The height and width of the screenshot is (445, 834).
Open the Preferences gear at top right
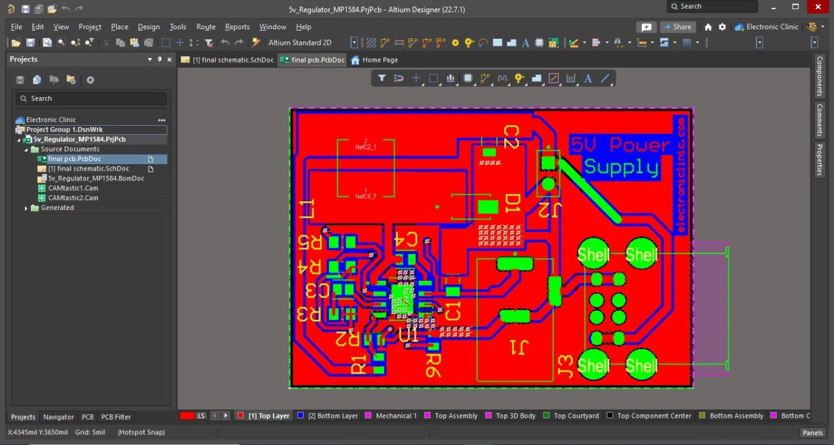[x=722, y=27]
